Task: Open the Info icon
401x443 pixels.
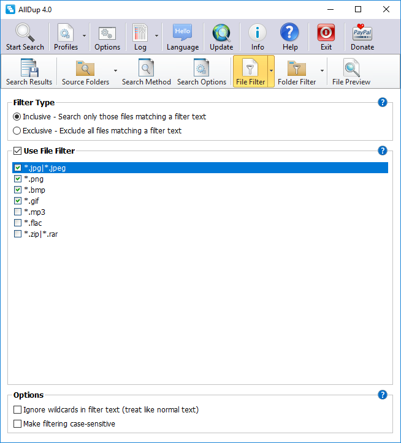Action: click(258, 32)
